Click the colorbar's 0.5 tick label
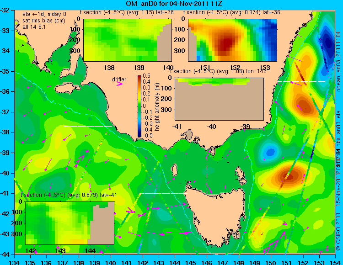This screenshot has height=265, width=343. coord(146,76)
